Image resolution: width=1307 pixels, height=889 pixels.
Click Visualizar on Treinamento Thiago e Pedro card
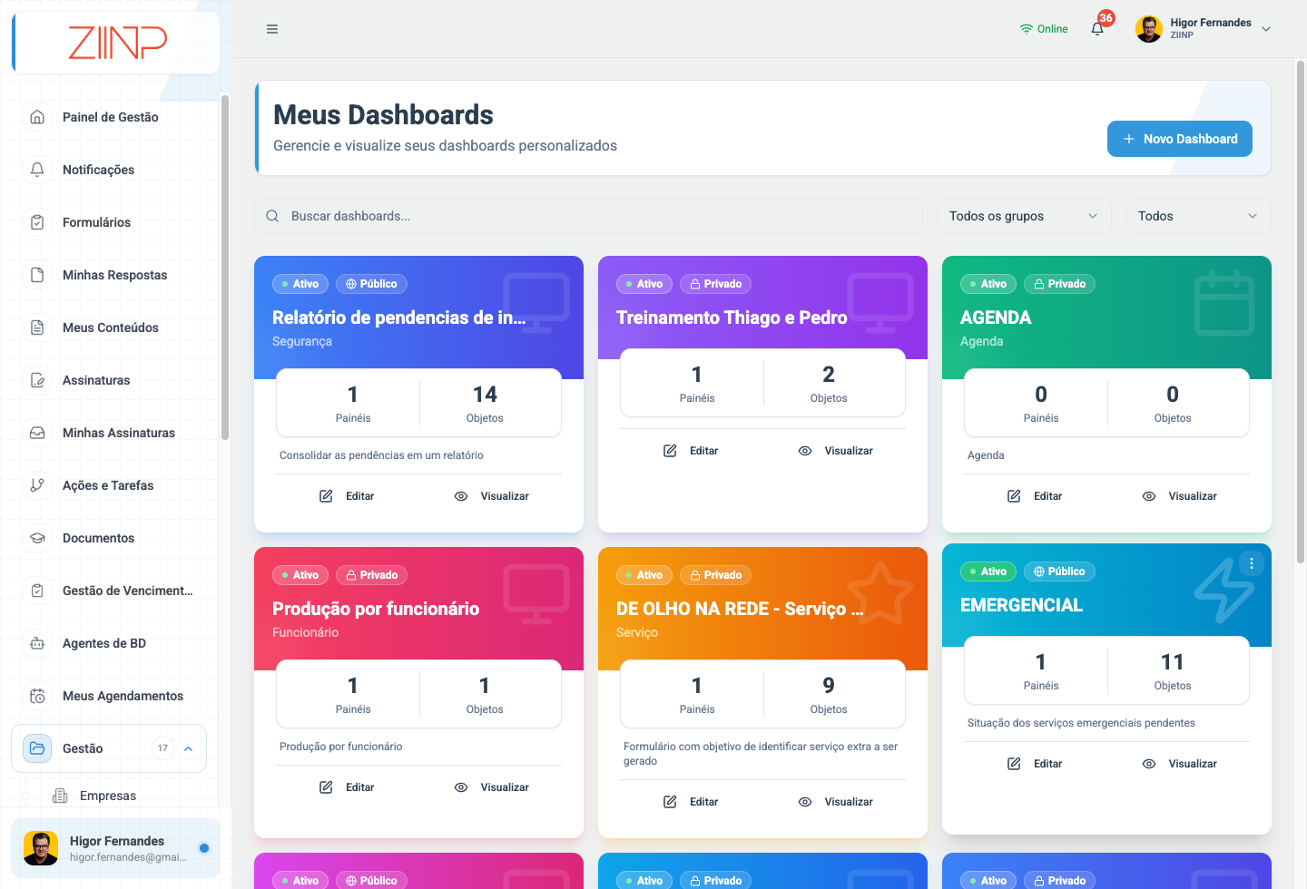point(836,451)
